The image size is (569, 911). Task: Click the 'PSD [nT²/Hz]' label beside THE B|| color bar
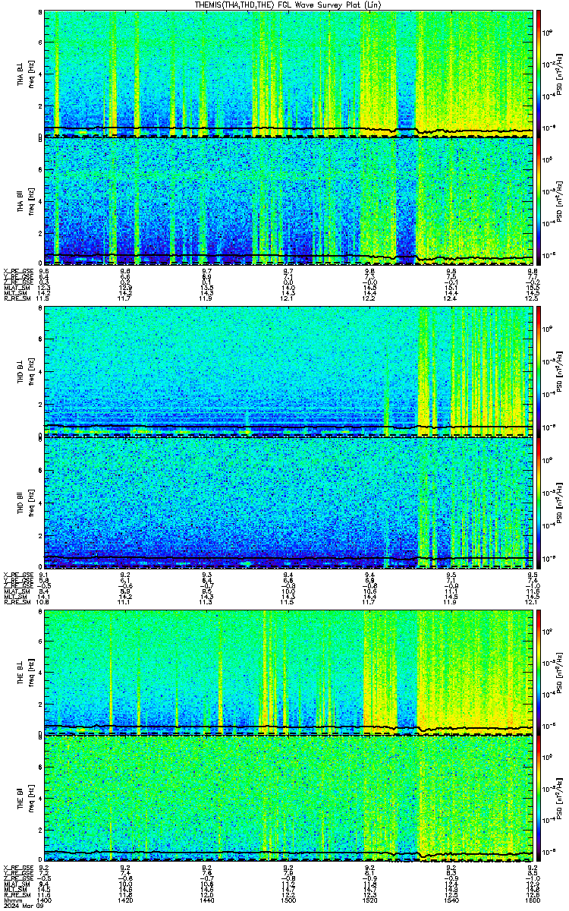click(x=561, y=799)
